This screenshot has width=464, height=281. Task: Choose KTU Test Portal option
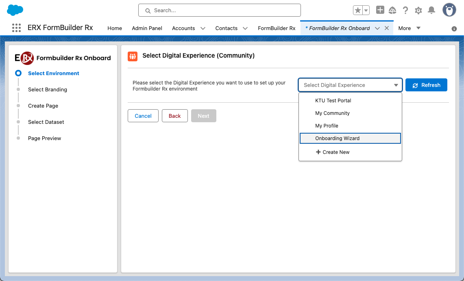pos(333,101)
